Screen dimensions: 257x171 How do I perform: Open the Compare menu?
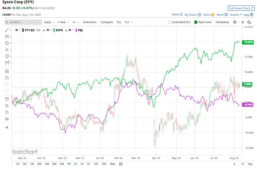(x=106, y=22)
